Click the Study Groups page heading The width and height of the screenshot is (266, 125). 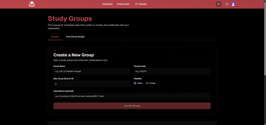click(70, 19)
